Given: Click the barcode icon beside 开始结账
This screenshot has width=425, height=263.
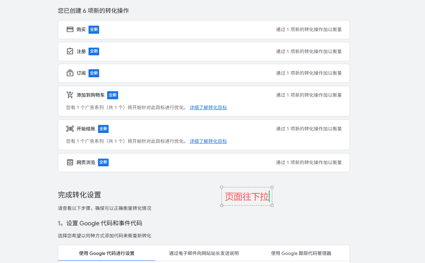Looking at the screenshot, I should tap(70, 129).
